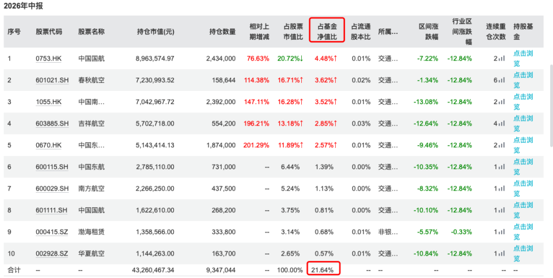The height and width of the screenshot is (278, 553).
Task: Open stock code link 600029.SH
Action: tap(52, 189)
